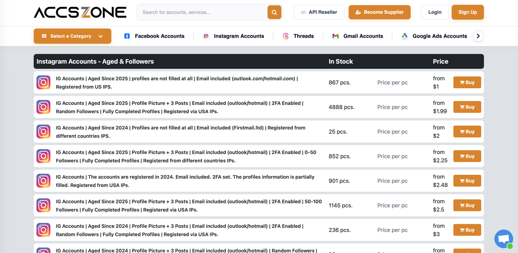Click the Gmail icon in category bar

pyautogui.click(x=336, y=36)
